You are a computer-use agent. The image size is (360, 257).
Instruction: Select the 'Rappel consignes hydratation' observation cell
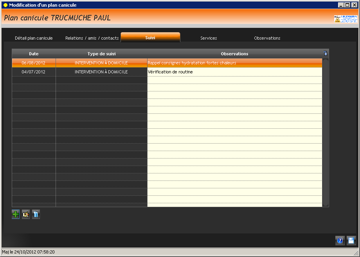(234, 63)
